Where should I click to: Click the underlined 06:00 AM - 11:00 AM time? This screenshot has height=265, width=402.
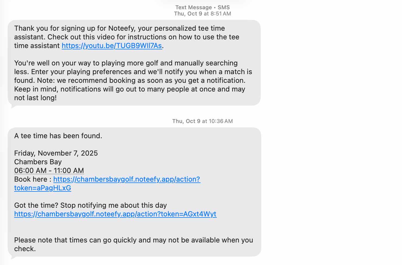point(49,171)
